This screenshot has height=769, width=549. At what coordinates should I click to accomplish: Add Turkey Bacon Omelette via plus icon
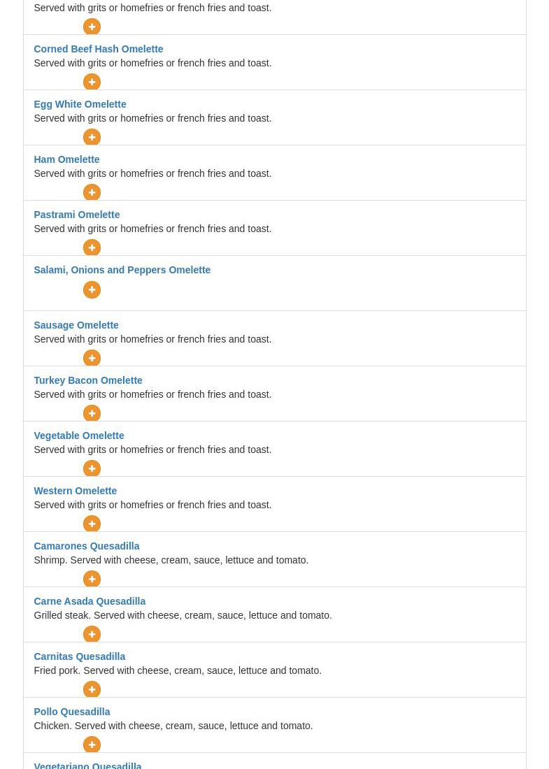pyautogui.click(x=92, y=413)
